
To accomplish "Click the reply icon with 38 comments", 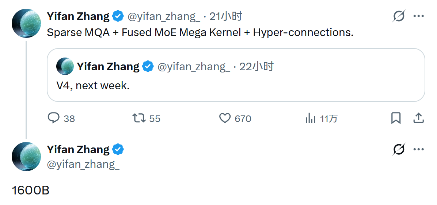I will click(54, 118).
